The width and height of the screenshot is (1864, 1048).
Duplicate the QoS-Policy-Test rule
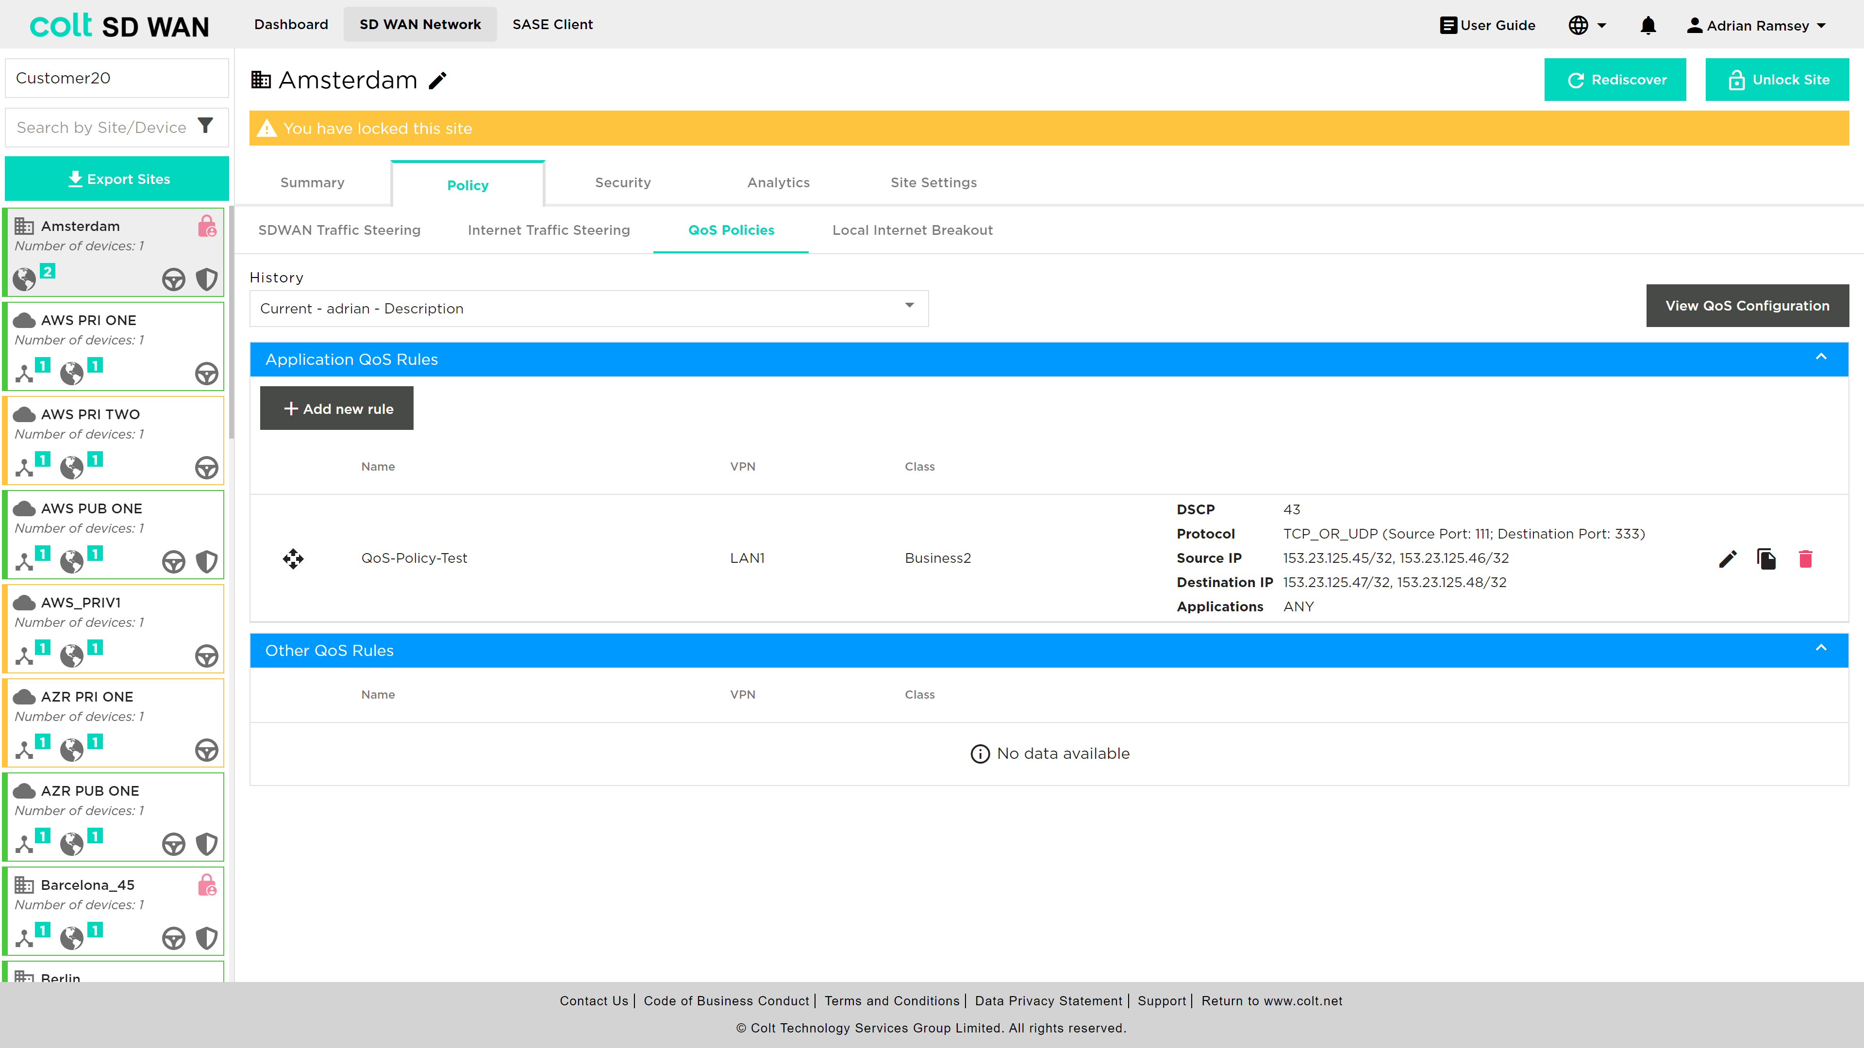[x=1766, y=558]
